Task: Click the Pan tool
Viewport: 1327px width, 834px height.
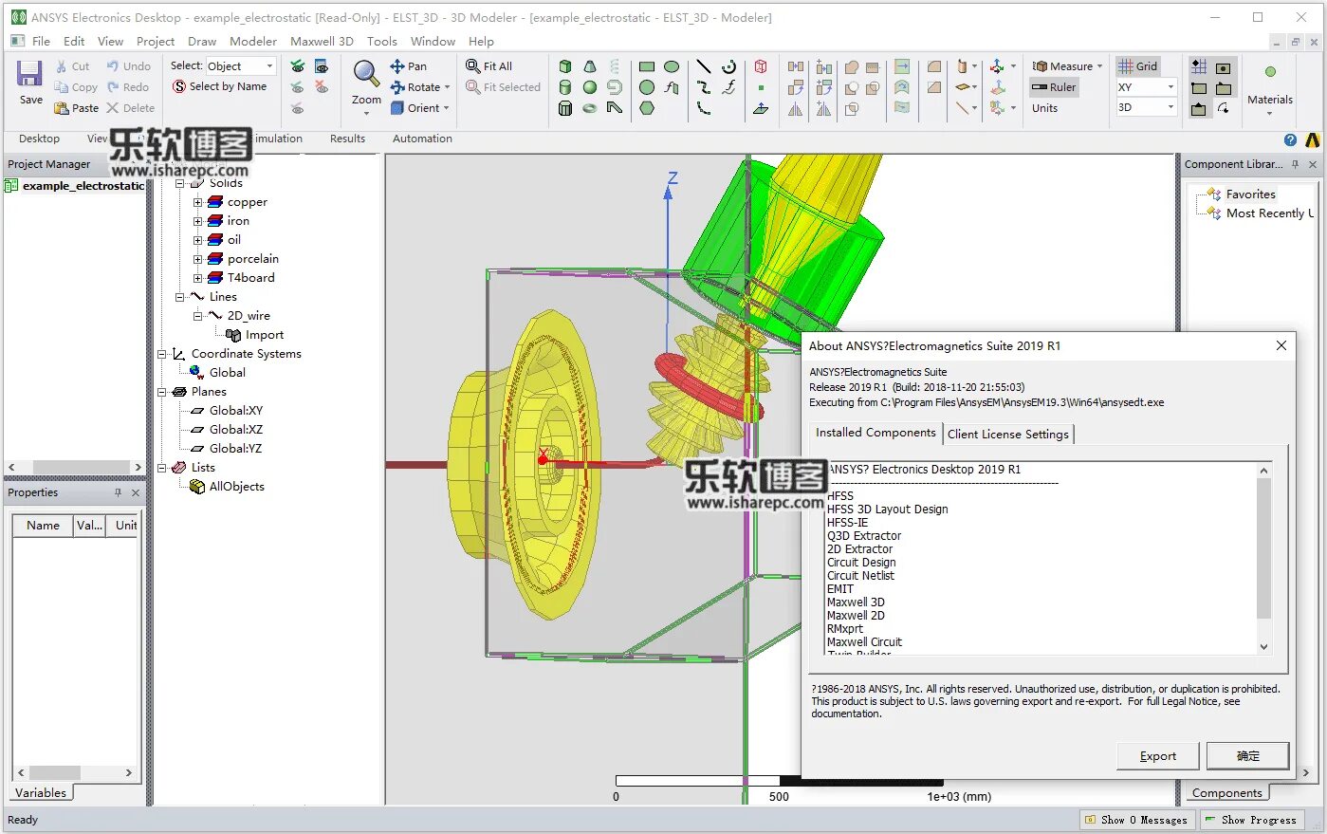Action: pos(409,66)
